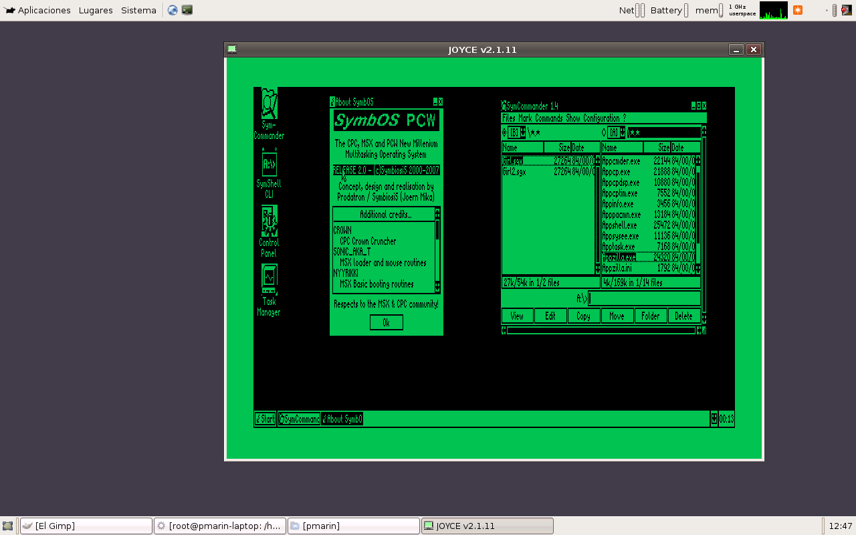
Task: Click the Copy button in SymCommander
Action: pyautogui.click(x=583, y=316)
